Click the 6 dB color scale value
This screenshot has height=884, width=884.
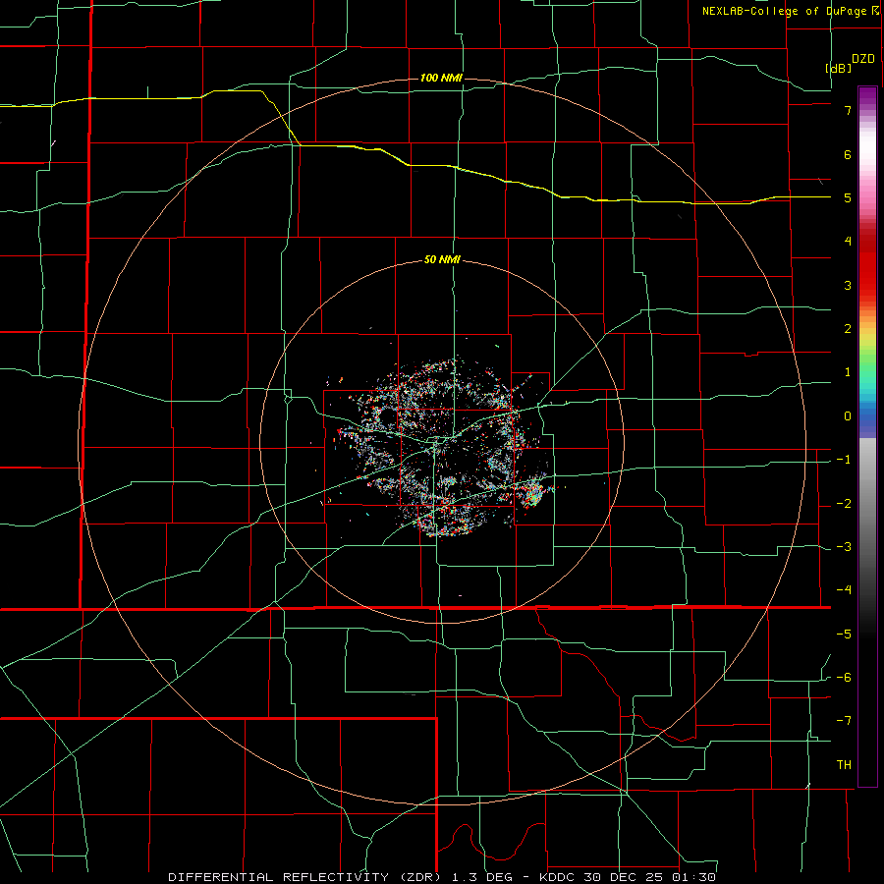tap(848, 154)
